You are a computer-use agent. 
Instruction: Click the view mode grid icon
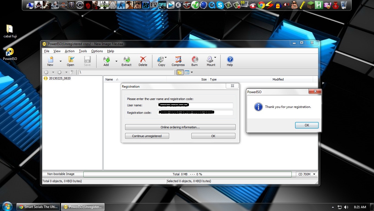[x=187, y=73]
